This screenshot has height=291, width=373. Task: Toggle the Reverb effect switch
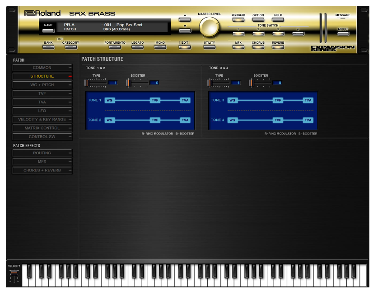(x=278, y=47)
